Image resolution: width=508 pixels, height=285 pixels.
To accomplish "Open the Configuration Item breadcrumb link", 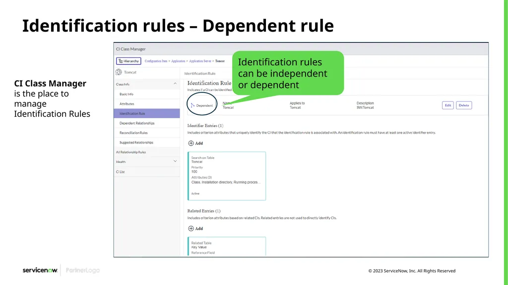I will [156, 61].
